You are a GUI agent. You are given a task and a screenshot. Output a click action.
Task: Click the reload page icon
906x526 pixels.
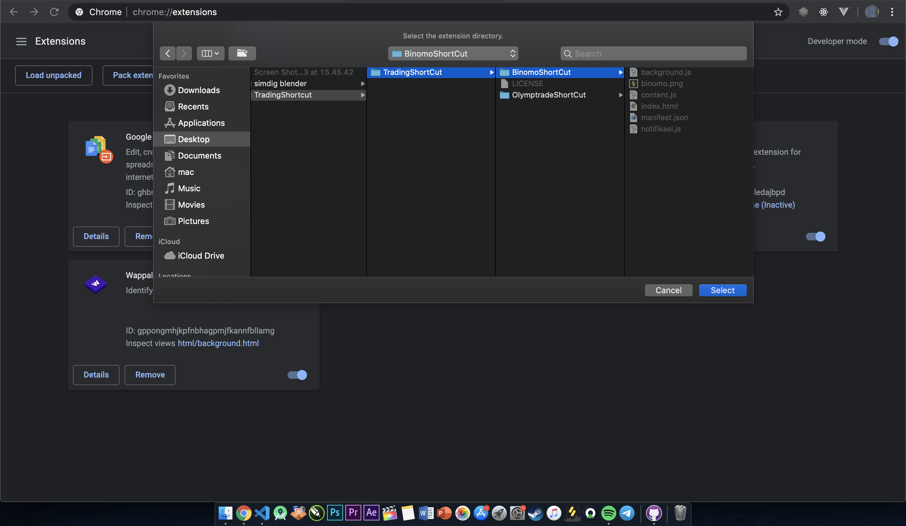pyautogui.click(x=54, y=12)
